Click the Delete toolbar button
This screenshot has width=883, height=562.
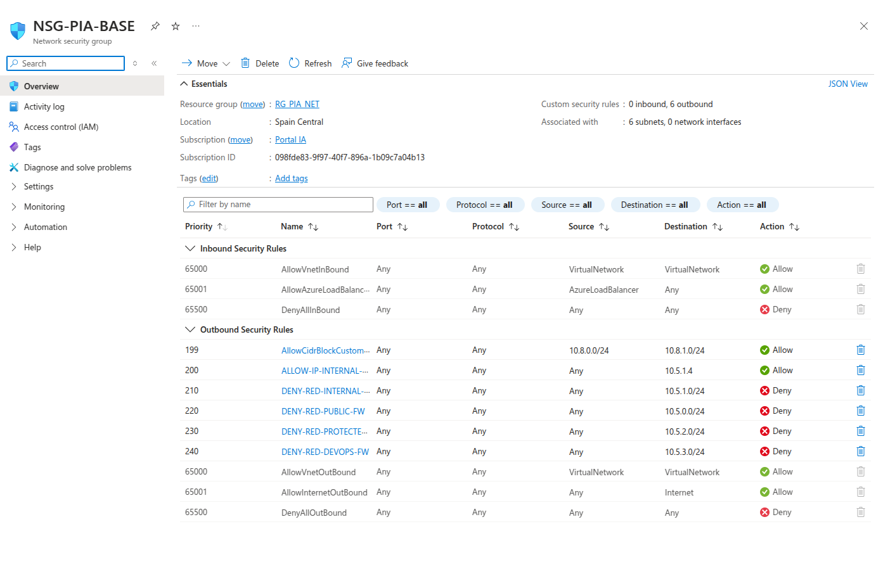[260, 63]
